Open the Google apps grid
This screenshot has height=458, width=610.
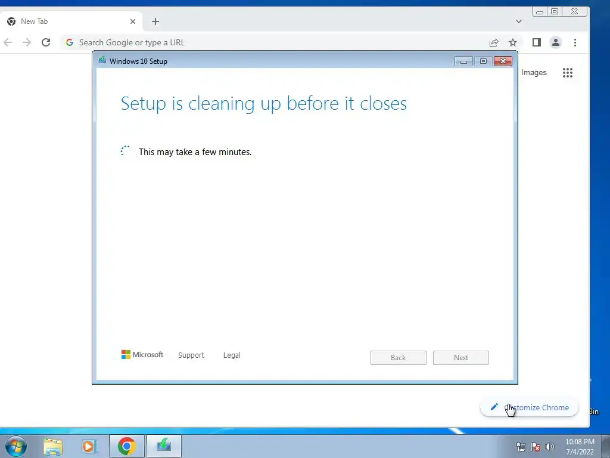coord(568,73)
